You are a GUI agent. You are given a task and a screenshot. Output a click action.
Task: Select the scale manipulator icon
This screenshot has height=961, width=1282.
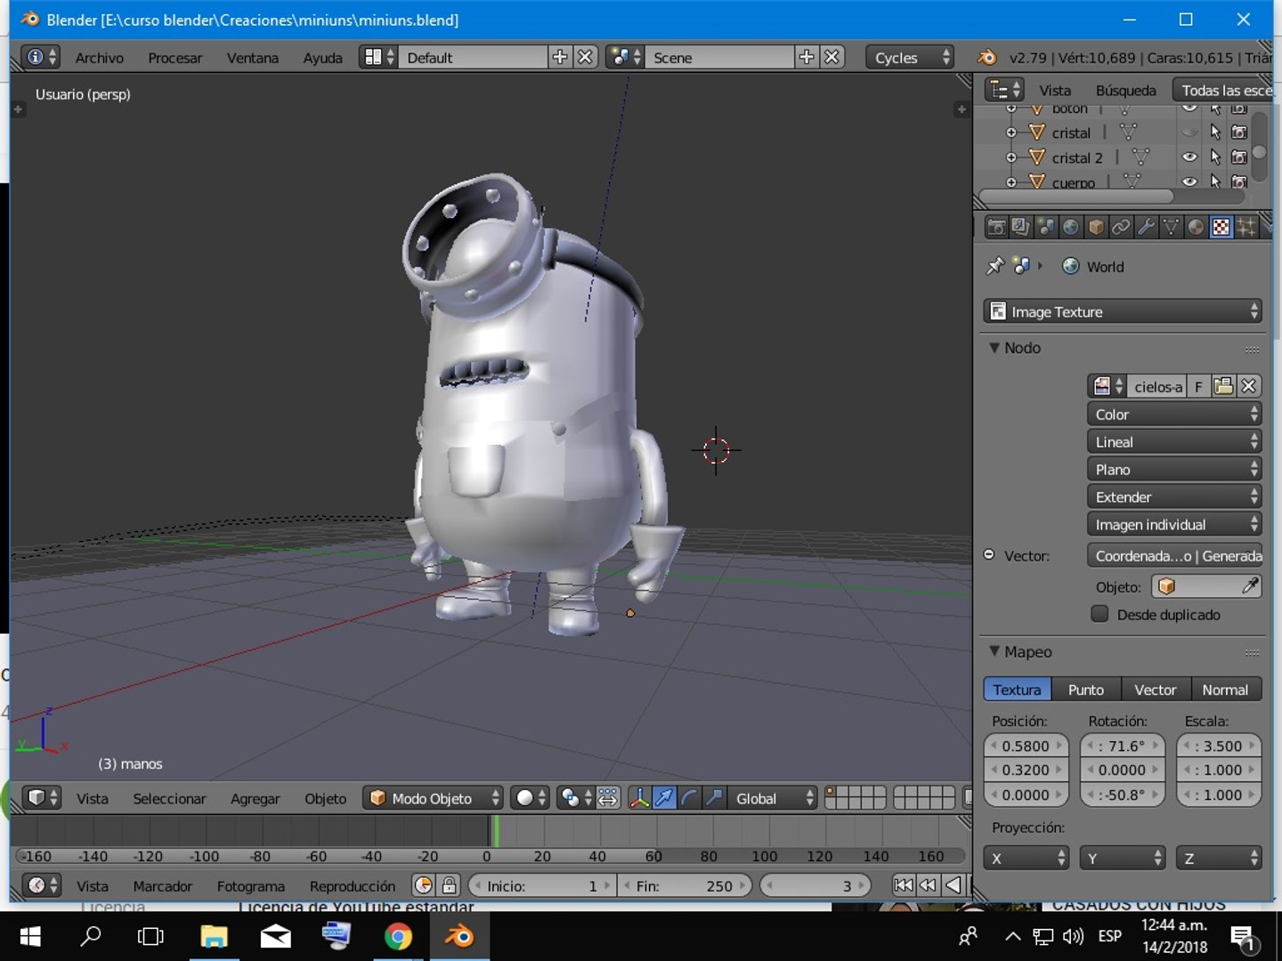714,798
